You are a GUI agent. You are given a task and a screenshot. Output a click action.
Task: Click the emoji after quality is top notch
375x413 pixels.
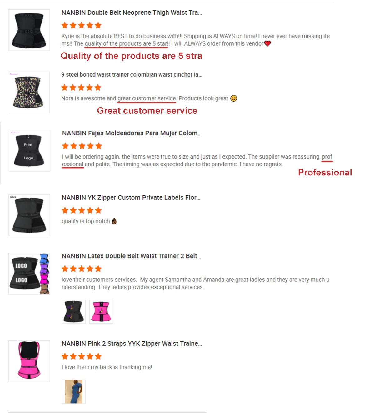pos(114,221)
